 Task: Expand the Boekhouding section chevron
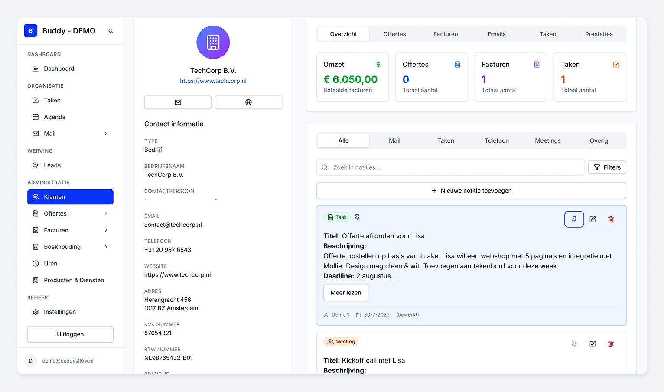point(106,247)
